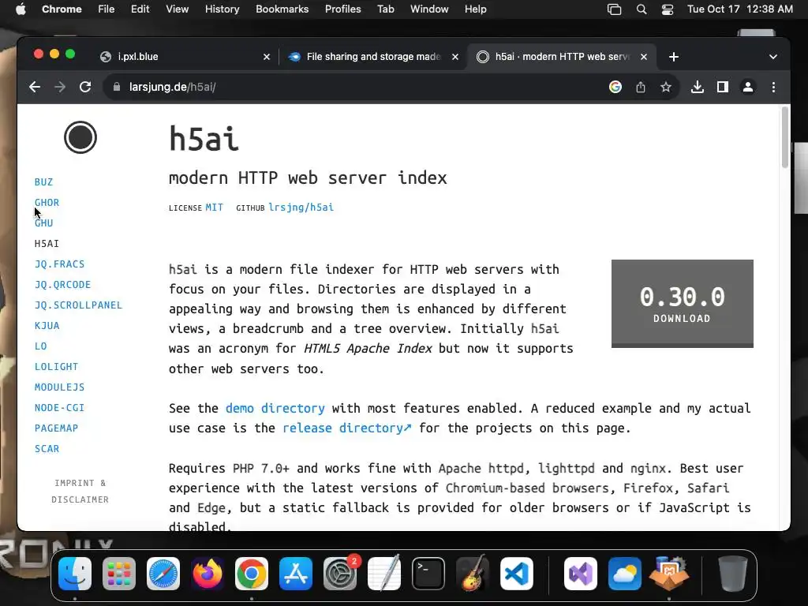Open a new tab with plus button
808x606 pixels.
674,57
